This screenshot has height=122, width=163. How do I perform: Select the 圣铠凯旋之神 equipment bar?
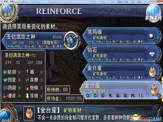coord(41,41)
